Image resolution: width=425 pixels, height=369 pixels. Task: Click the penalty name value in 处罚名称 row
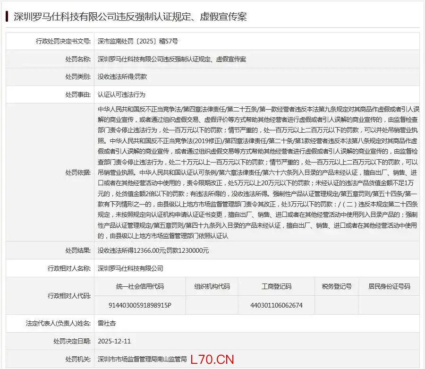[x=171, y=59]
